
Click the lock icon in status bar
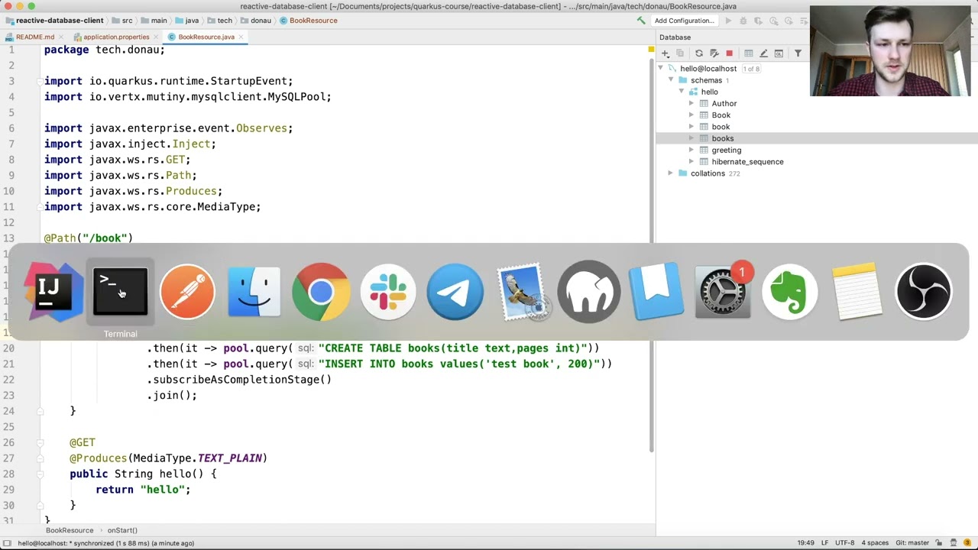(939, 543)
